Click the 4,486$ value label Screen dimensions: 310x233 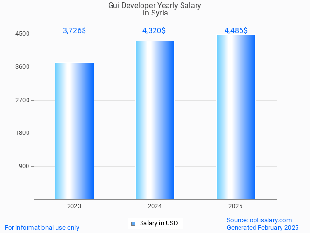click(x=236, y=30)
